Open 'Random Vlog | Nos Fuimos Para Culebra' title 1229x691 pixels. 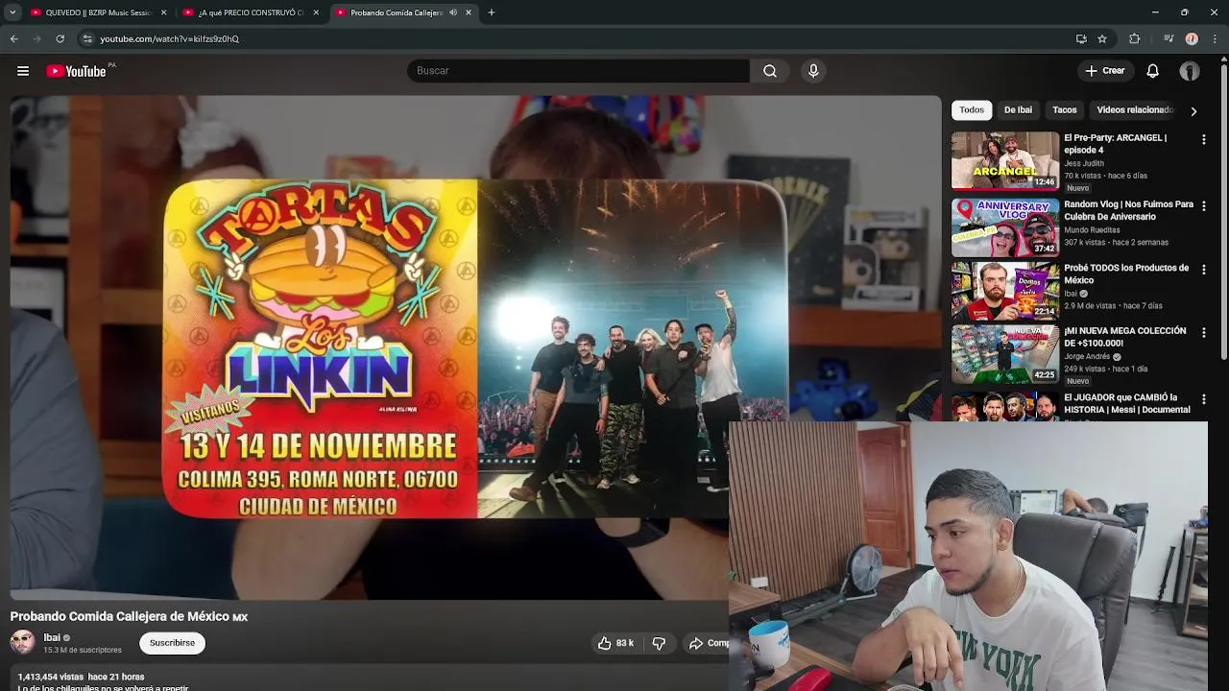[x=1128, y=210]
